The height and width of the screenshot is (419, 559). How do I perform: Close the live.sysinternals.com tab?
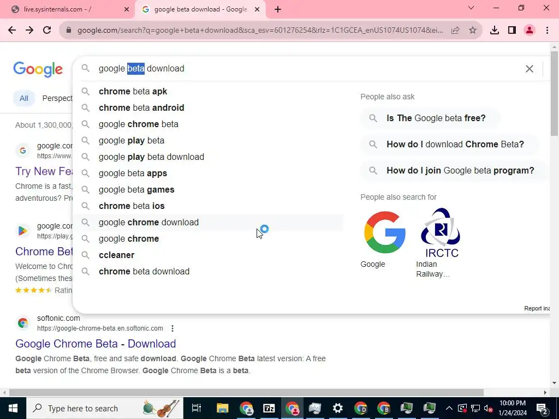(127, 10)
